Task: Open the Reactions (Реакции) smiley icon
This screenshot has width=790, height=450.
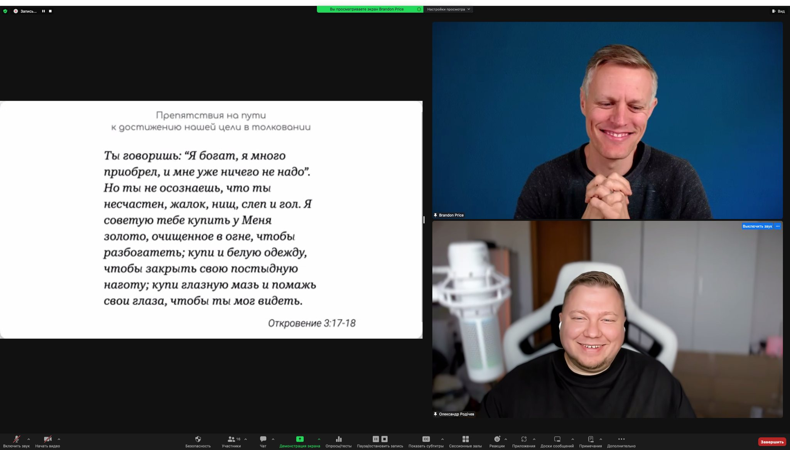Action: pyautogui.click(x=497, y=439)
